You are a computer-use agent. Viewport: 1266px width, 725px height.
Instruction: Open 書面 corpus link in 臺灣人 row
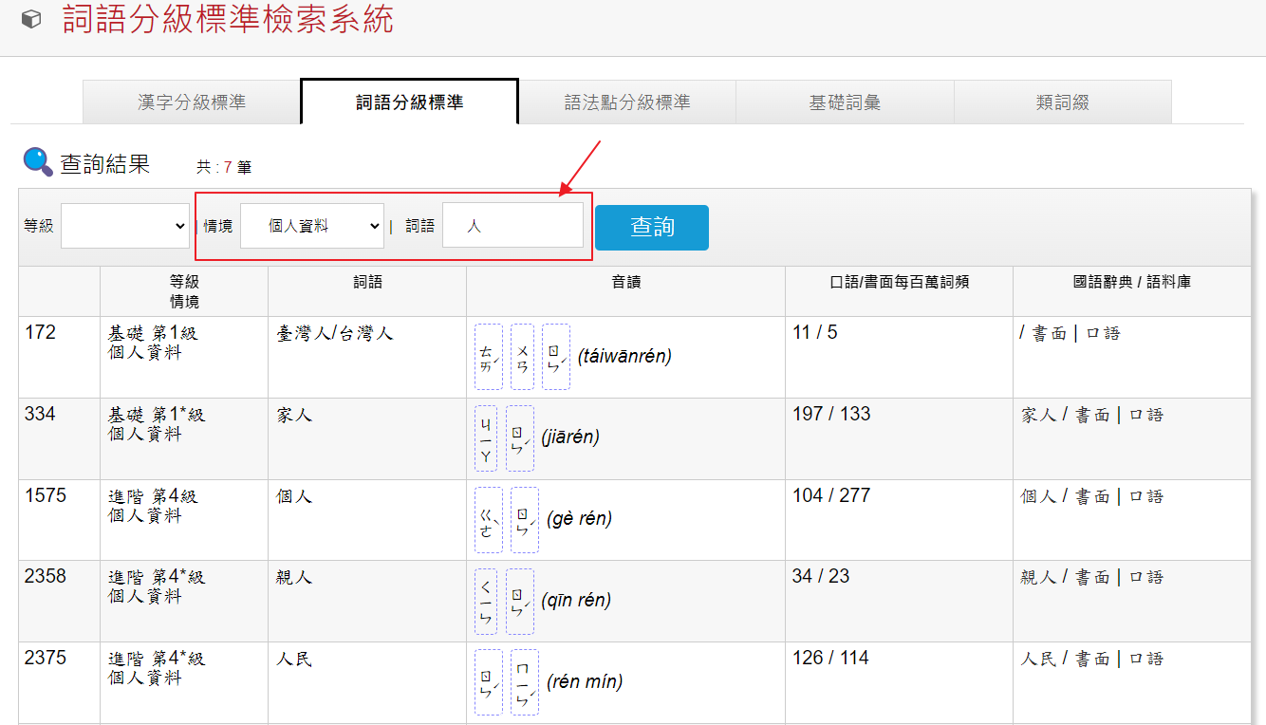click(x=1049, y=333)
